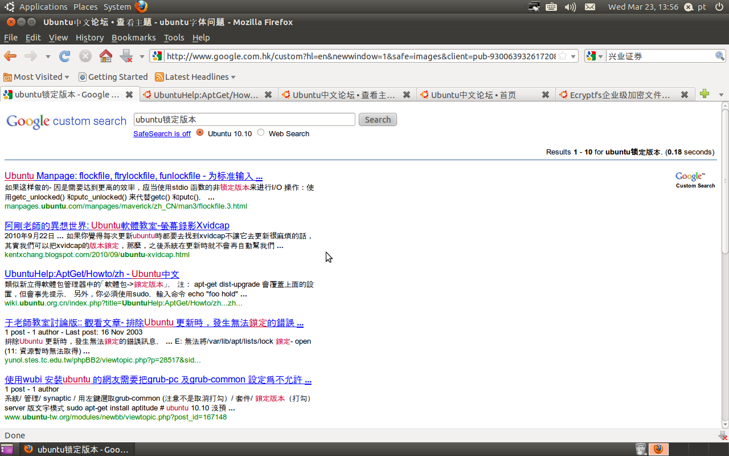Open Getting Started bookmark
This screenshot has height=456, width=729.
(113, 76)
